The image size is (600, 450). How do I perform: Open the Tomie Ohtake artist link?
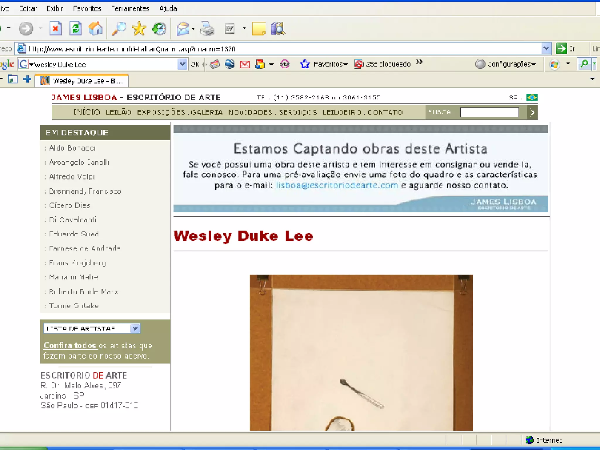coord(74,306)
